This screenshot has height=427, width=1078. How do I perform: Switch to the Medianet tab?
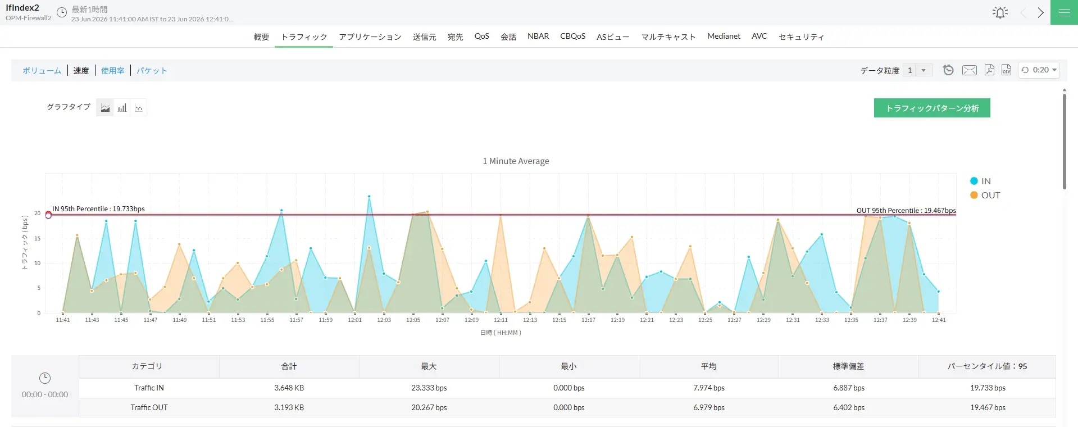(x=724, y=36)
